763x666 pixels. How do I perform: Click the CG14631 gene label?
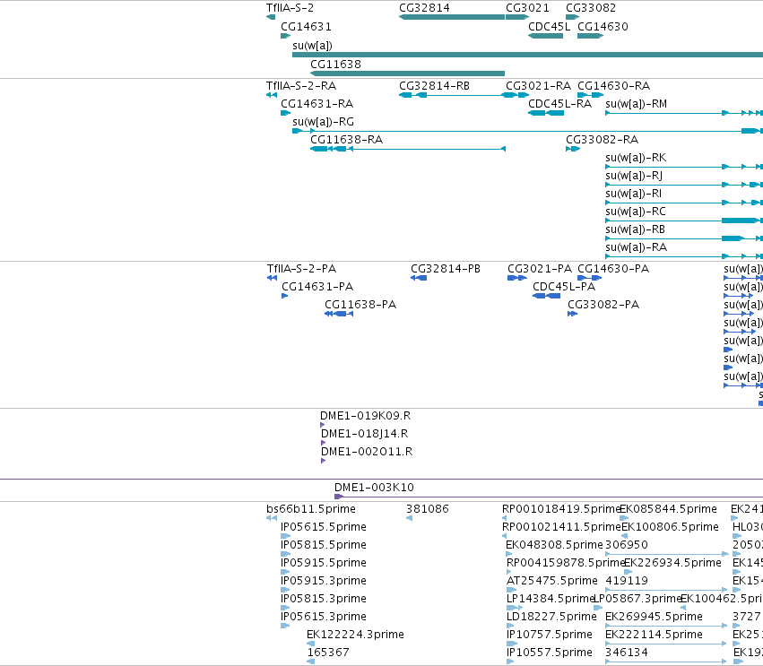click(306, 27)
